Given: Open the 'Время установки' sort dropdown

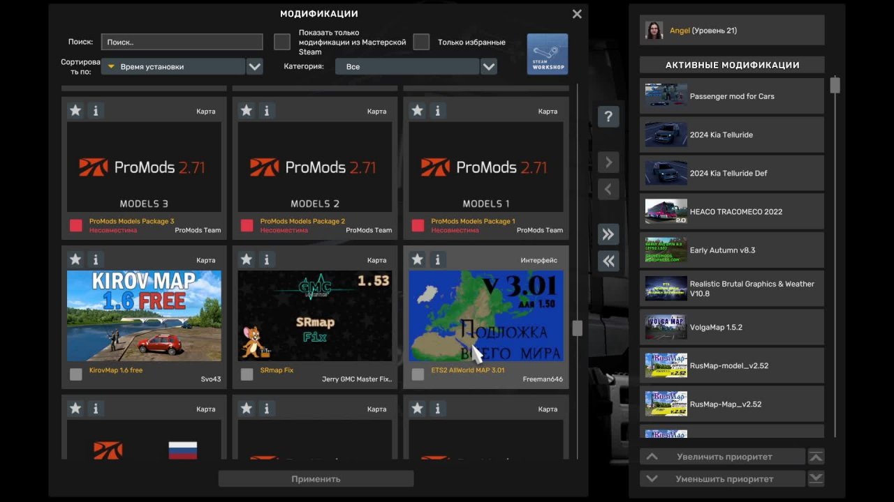Looking at the screenshot, I should click(182, 67).
